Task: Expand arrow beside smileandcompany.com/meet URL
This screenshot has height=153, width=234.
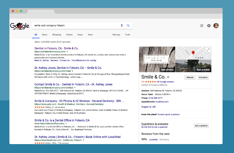Action: pyautogui.click(x=72, y=71)
